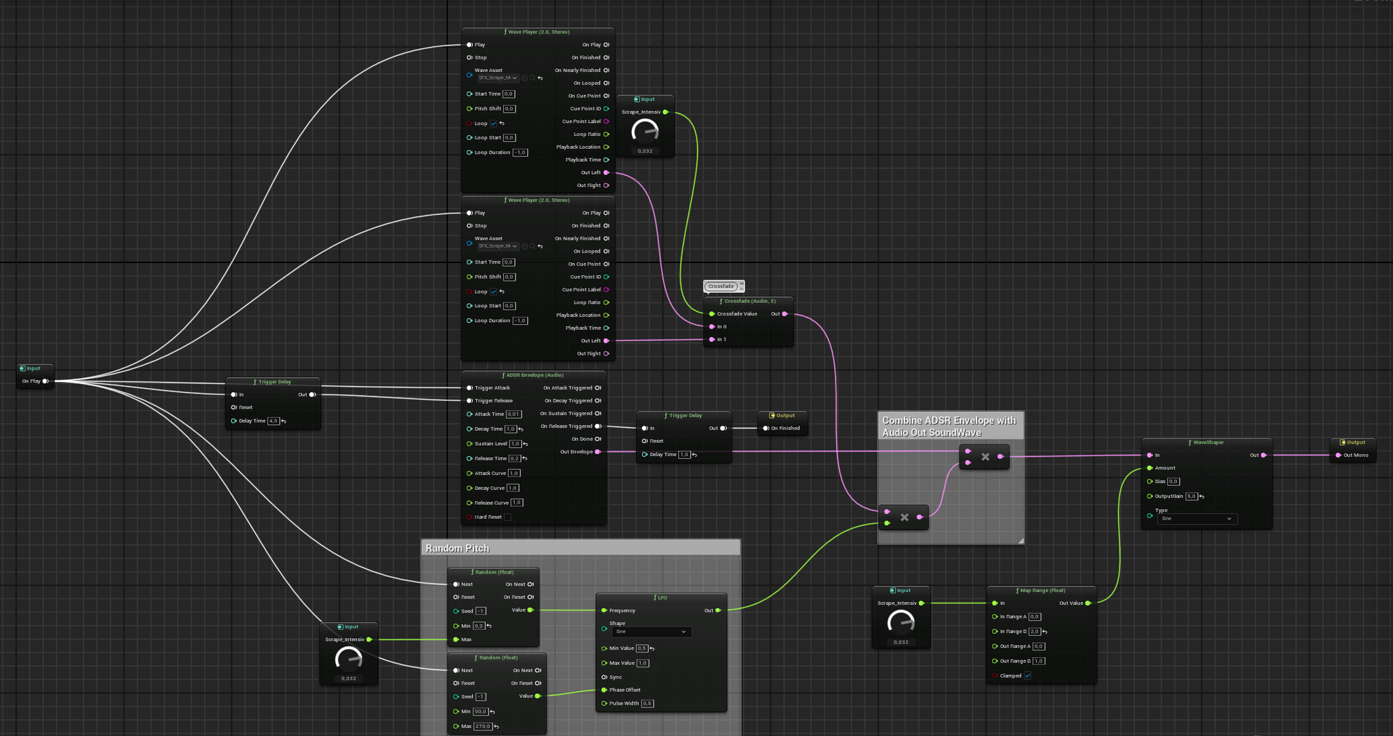Viewport: 1393px width, 736px height.
Task: Reset Loop default on top Wave Player
Action: coord(502,124)
